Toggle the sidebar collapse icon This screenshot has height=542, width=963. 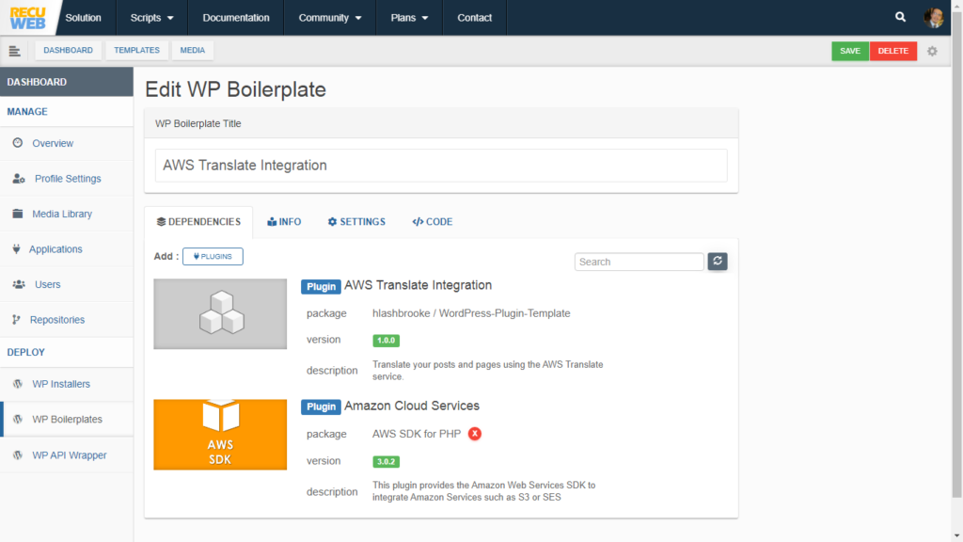(x=15, y=51)
